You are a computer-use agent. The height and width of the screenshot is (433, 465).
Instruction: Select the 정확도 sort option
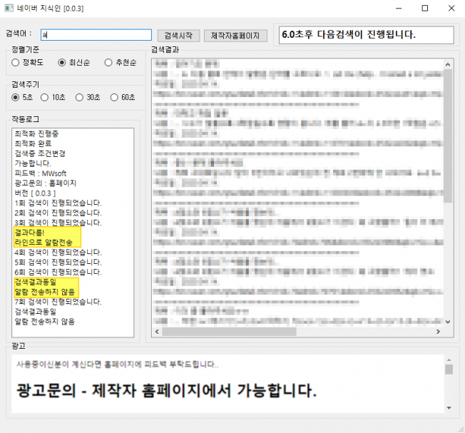[x=16, y=63]
